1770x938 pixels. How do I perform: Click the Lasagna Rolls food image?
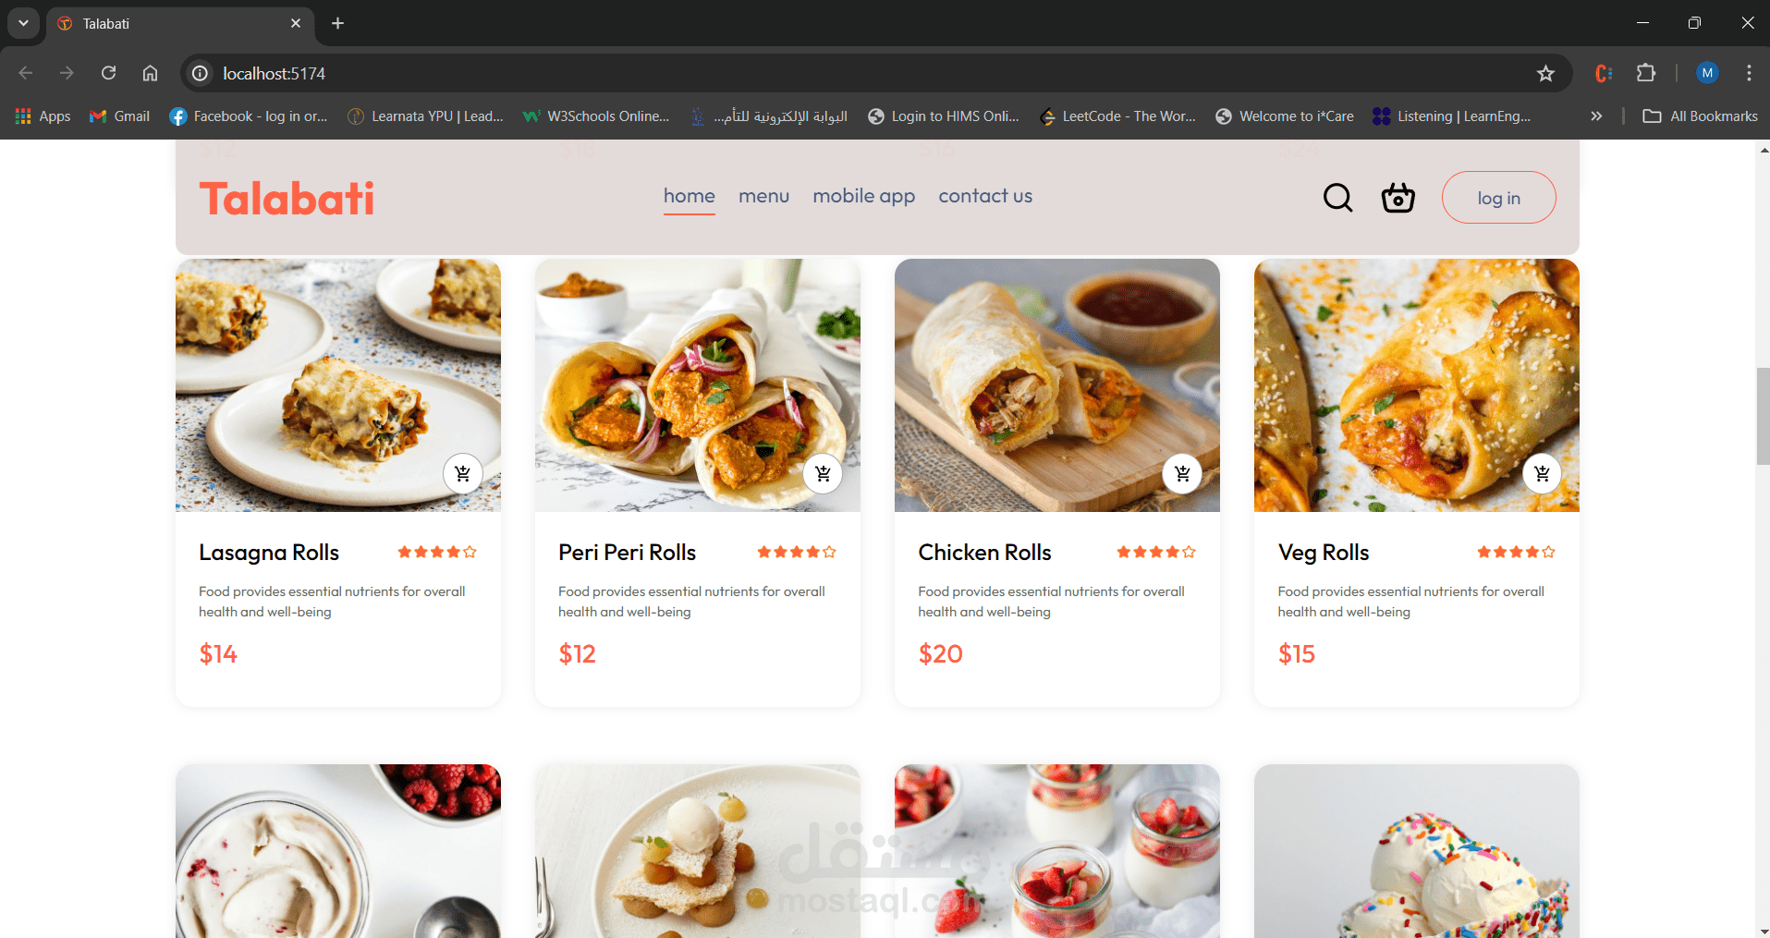[x=338, y=385]
